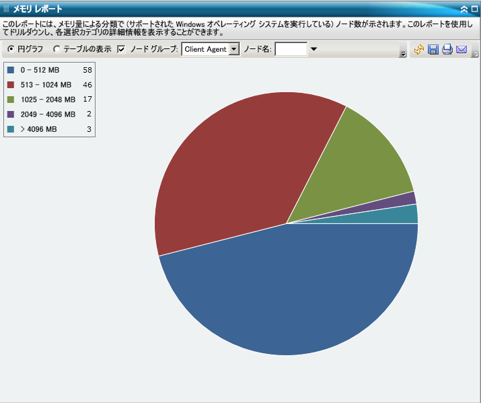Image resolution: width=481 pixels, height=403 pixels.
Task: Select the 円グラフ radio button
Action: (11, 49)
